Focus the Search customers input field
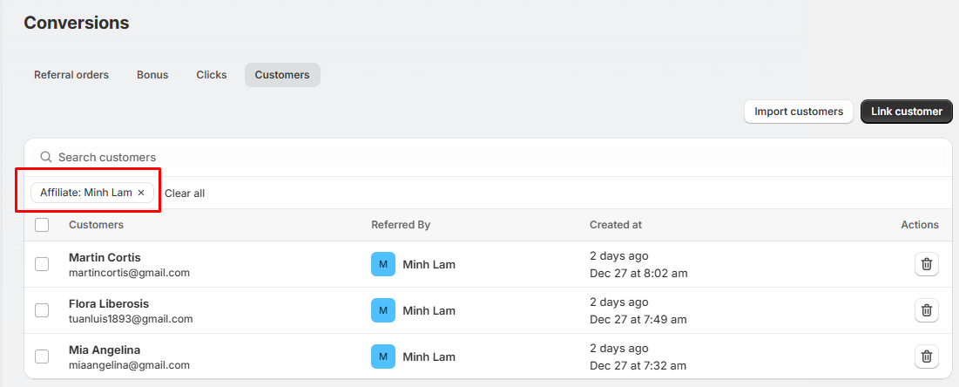959x387 pixels. (436, 157)
